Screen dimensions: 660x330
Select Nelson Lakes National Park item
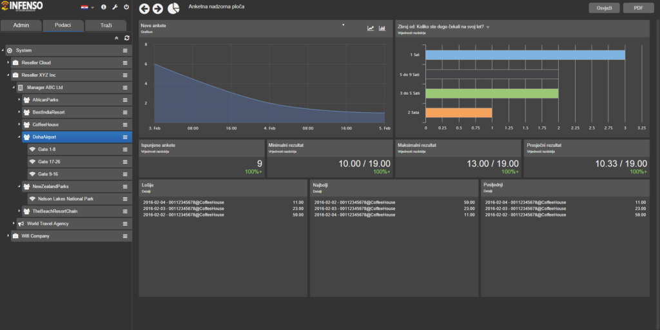coord(79,199)
